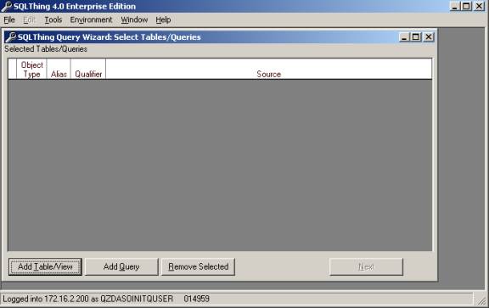Select the Object Type column header

[31, 70]
